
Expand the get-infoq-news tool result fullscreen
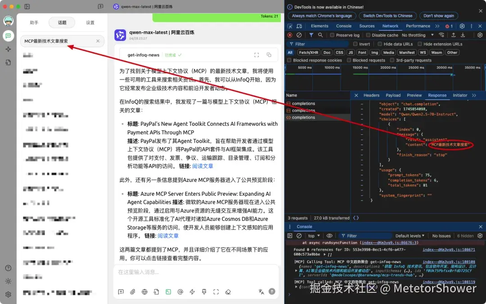click(256, 55)
